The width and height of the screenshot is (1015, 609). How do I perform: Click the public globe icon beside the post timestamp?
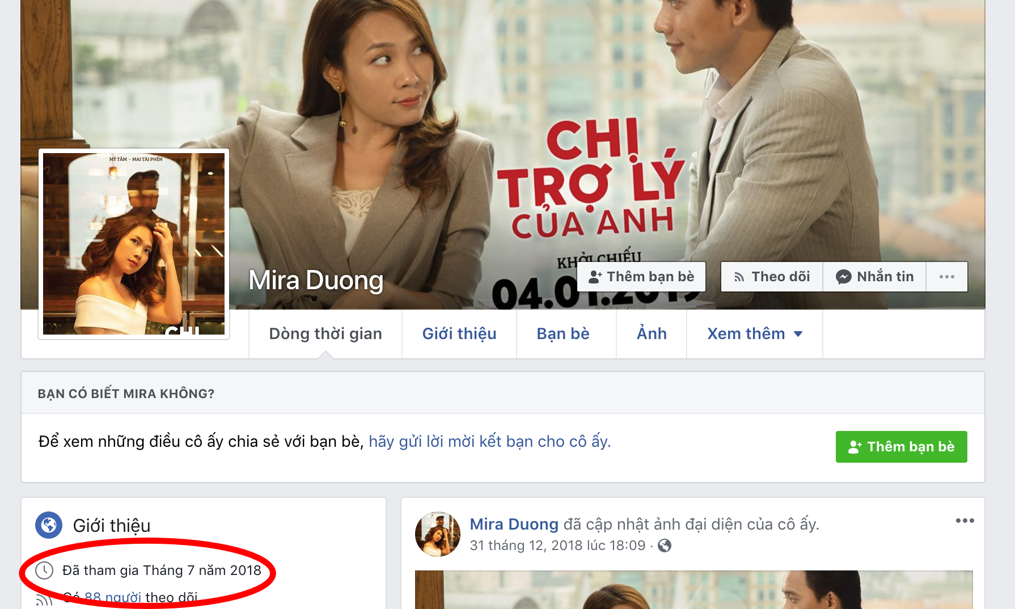click(665, 545)
